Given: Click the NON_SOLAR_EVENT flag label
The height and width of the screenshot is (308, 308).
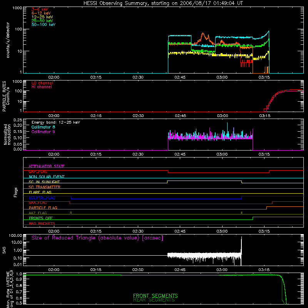Looking at the screenshot, I should pyautogui.click(x=47, y=177).
